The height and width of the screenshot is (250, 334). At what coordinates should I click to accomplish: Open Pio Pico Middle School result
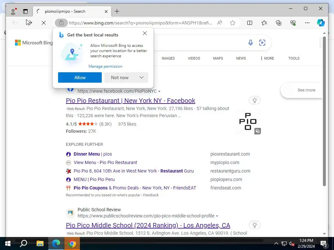[x=148, y=225]
